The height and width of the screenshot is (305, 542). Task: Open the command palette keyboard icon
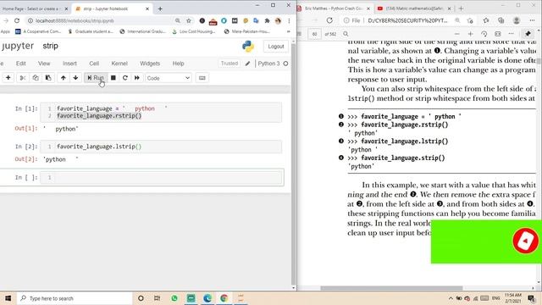pos(202,78)
